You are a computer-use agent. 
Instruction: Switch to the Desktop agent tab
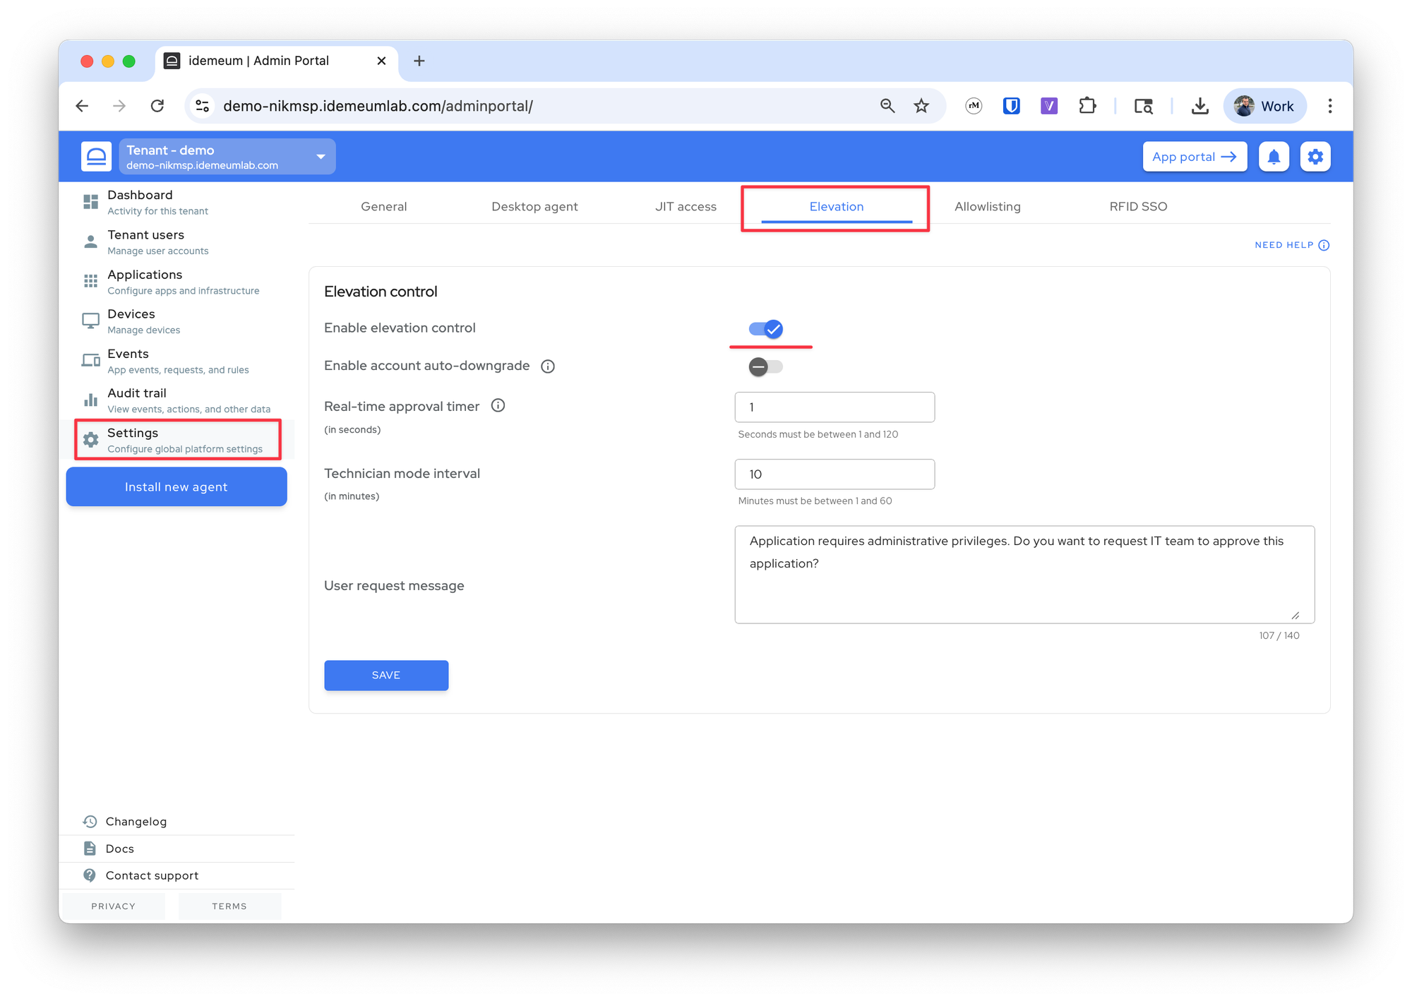[534, 207]
